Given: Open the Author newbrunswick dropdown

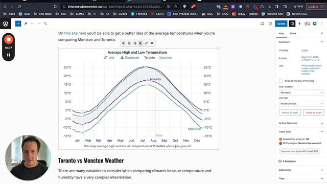Looking at the screenshot, I should pyautogui.click(x=301, y=104).
